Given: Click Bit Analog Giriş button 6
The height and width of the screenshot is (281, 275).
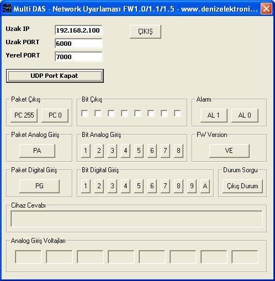Looking at the screenshot, I should 152,151.
